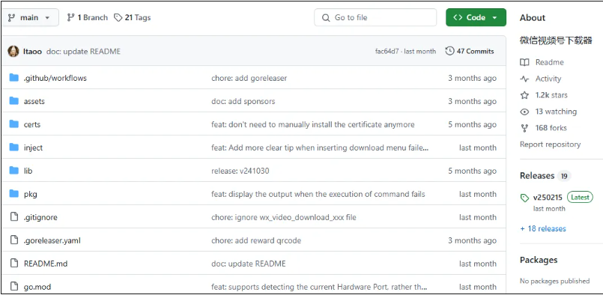
Task: Click the star icon beside 1.2k stars
Action: pyautogui.click(x=524, y=95)
